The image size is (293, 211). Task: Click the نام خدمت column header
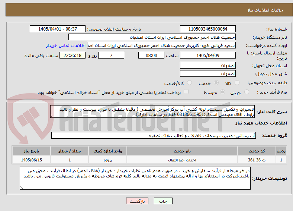(x=182, y=151)
